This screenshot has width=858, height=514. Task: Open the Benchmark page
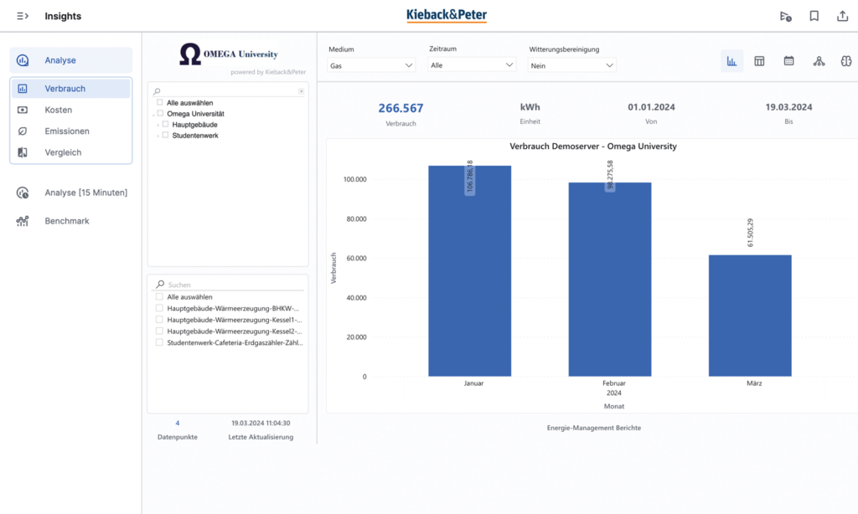coord(67,221)
